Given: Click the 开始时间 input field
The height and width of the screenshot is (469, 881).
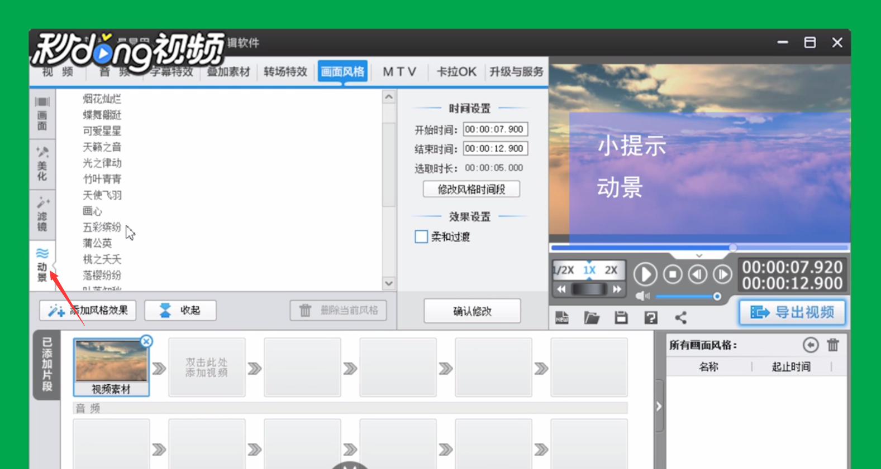Looking at the screenshot, I should coord(496,129).
